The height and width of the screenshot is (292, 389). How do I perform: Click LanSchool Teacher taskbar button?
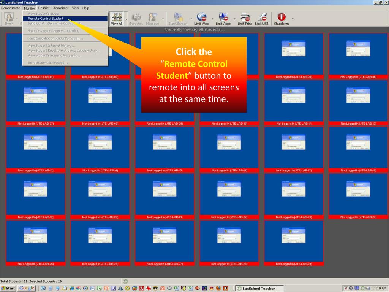pos(259,288)
